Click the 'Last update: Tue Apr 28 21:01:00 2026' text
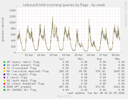128x99 pixels. click(96, 93)
